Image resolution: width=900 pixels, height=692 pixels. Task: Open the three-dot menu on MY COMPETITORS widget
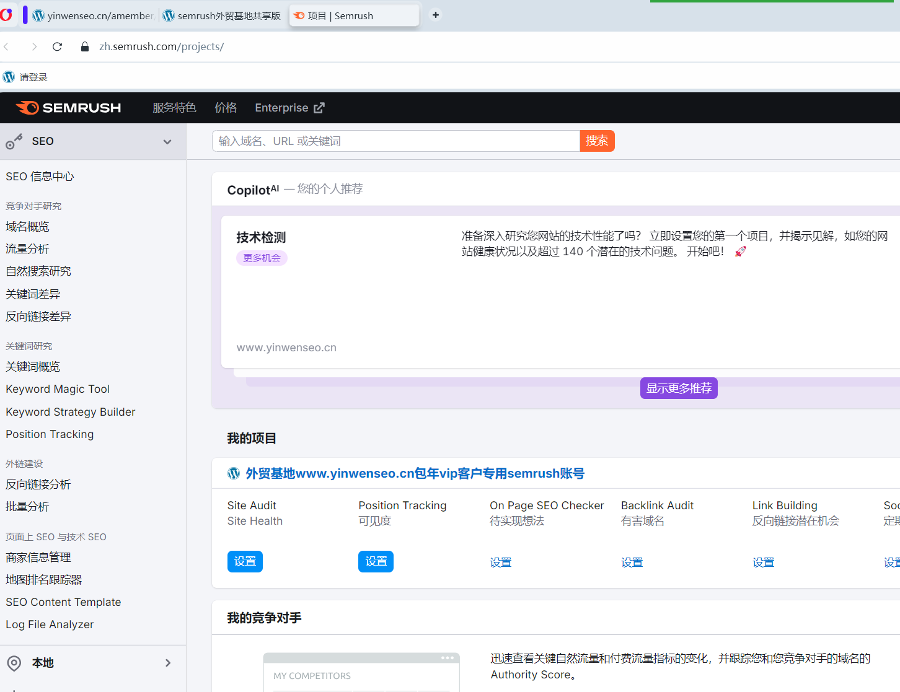tap(448, 657)
